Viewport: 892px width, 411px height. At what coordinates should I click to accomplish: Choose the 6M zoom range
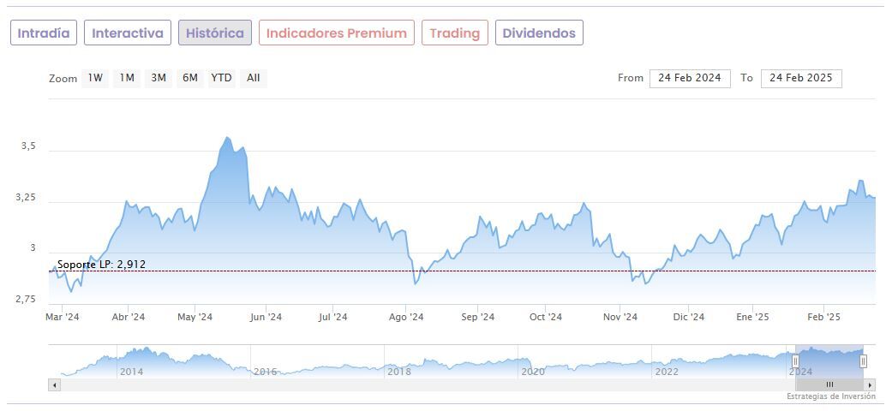[x=189, y=78]
